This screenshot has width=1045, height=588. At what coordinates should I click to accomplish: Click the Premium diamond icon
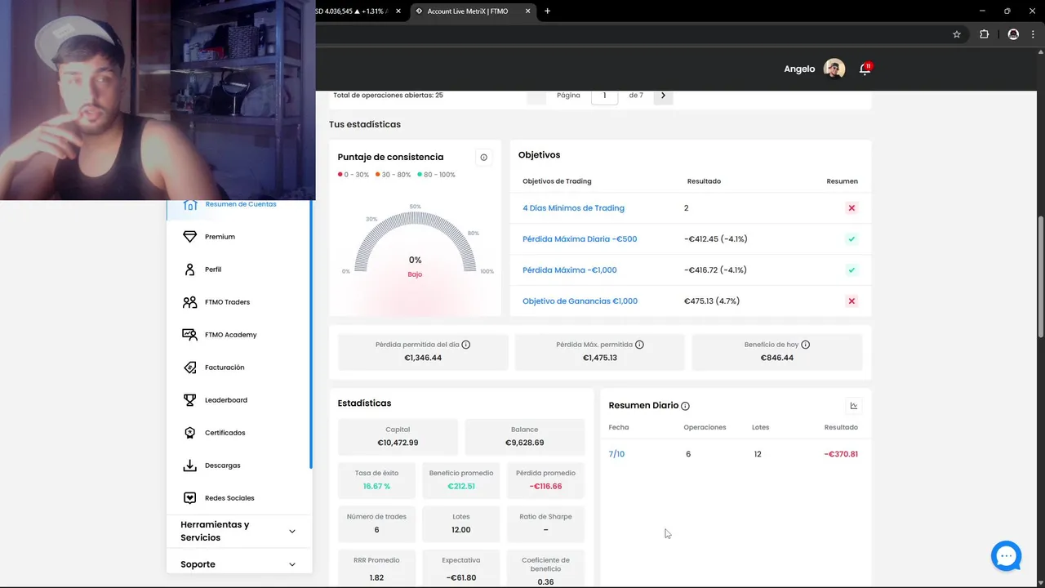pyautogui.click(x=190, y=237)
